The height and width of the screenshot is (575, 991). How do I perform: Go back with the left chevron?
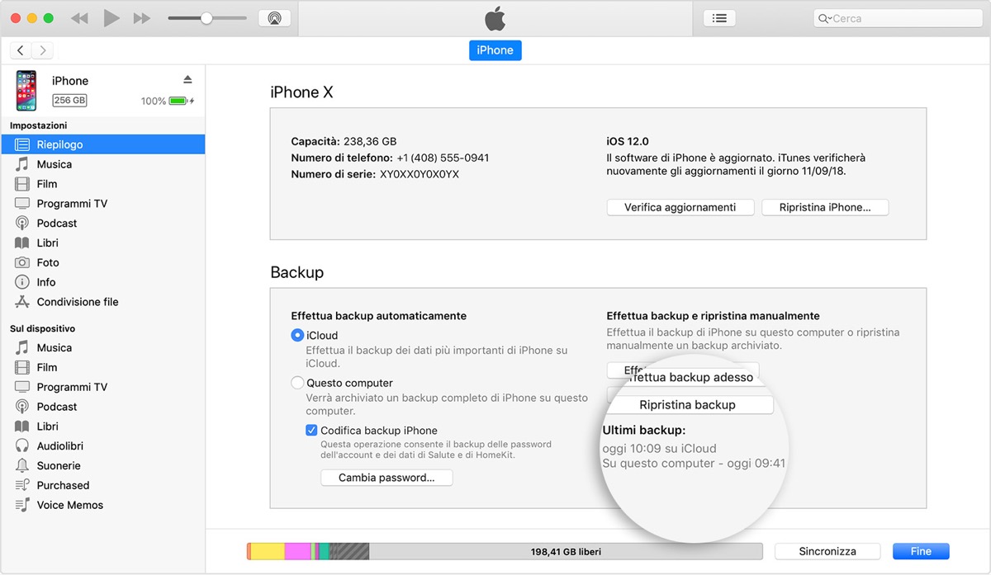21,50
